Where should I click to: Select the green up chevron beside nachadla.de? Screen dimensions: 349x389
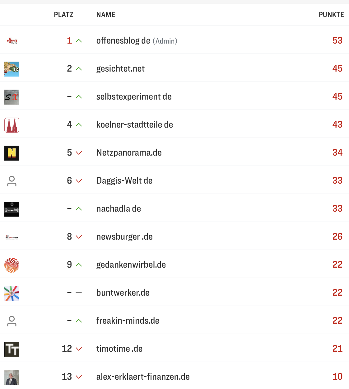pos(79,209)
